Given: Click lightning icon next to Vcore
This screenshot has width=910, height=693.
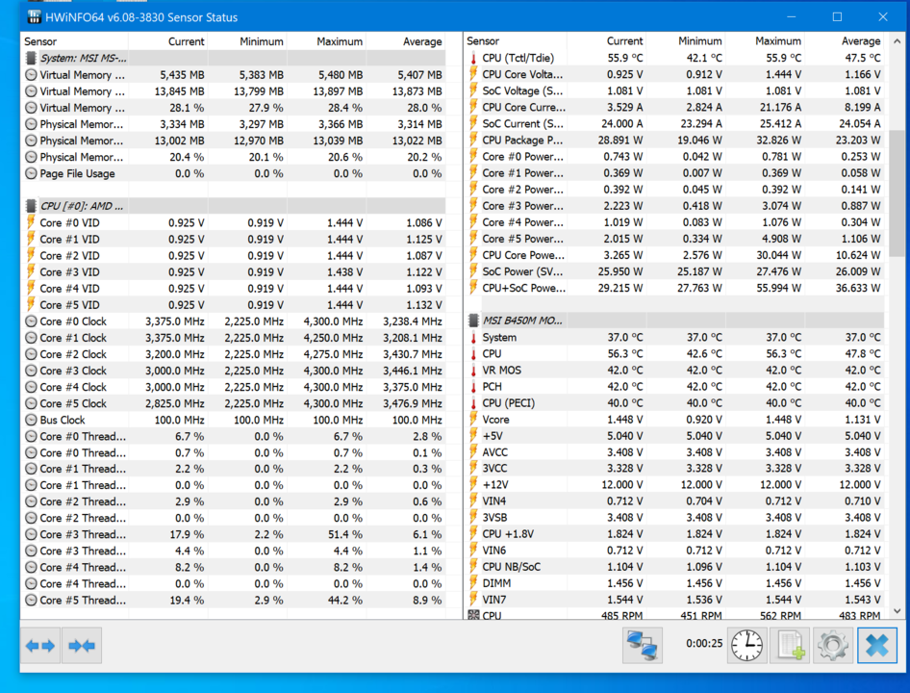Looking at the screenshot, I should tap(473, 420).
